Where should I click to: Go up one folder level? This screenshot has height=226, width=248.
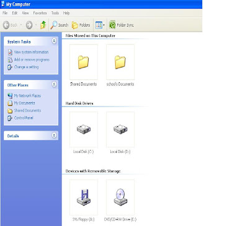[43, 25]
